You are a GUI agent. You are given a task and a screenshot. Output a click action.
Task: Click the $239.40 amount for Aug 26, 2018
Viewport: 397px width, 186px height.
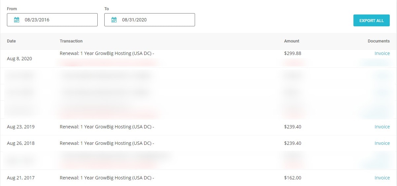[293, 143]
